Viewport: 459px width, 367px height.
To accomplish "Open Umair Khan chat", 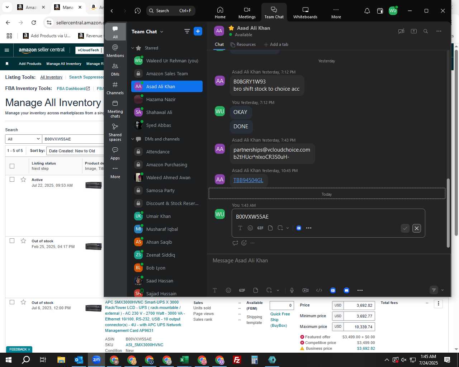I will tap(167, 216).
